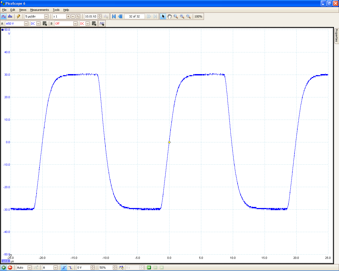The height and width of the screenshot is (271, 339).
Task: Switch to Spectrum Mode icon
Action: (10, 16)
